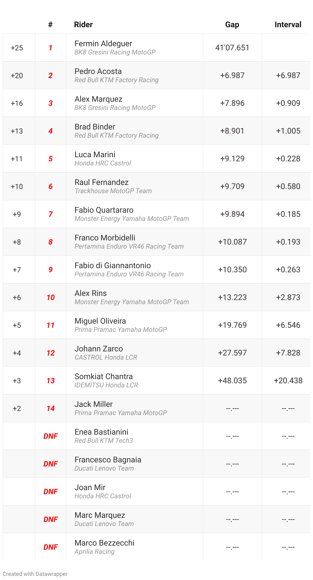The height and width of the screenshot is (580, 313).
Task: Click Alex Marquez's gap value +7.896
Action: click(x=232, y=103)
